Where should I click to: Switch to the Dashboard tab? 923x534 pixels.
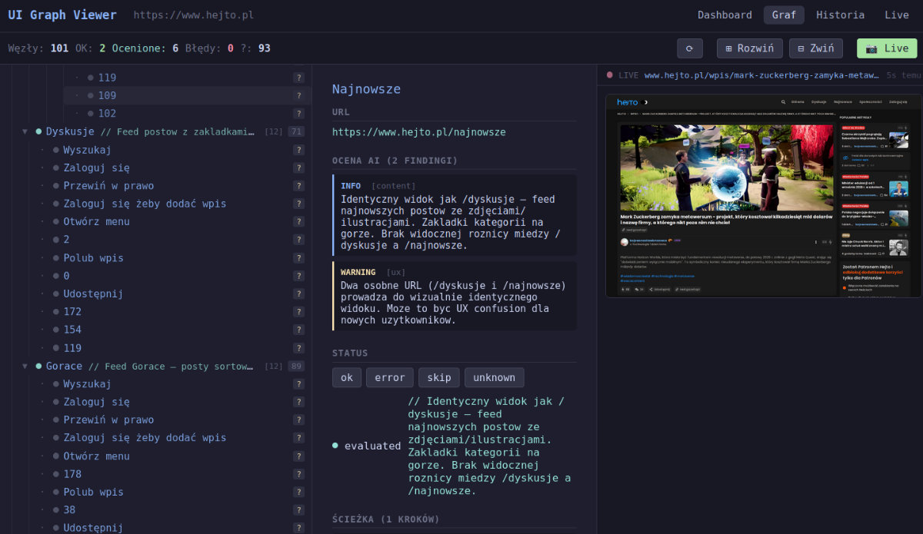(725, 15)
